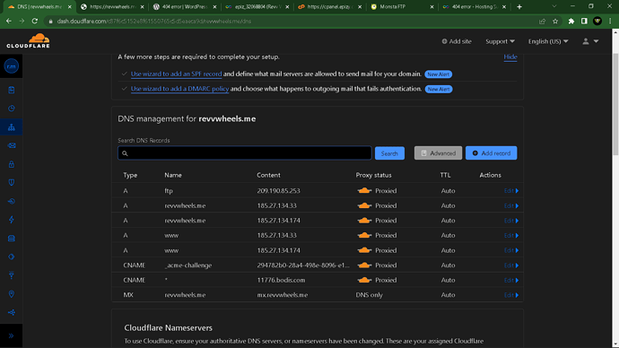Bookmark this page with the star icon
619x348 pixels.
coord(555,22)
